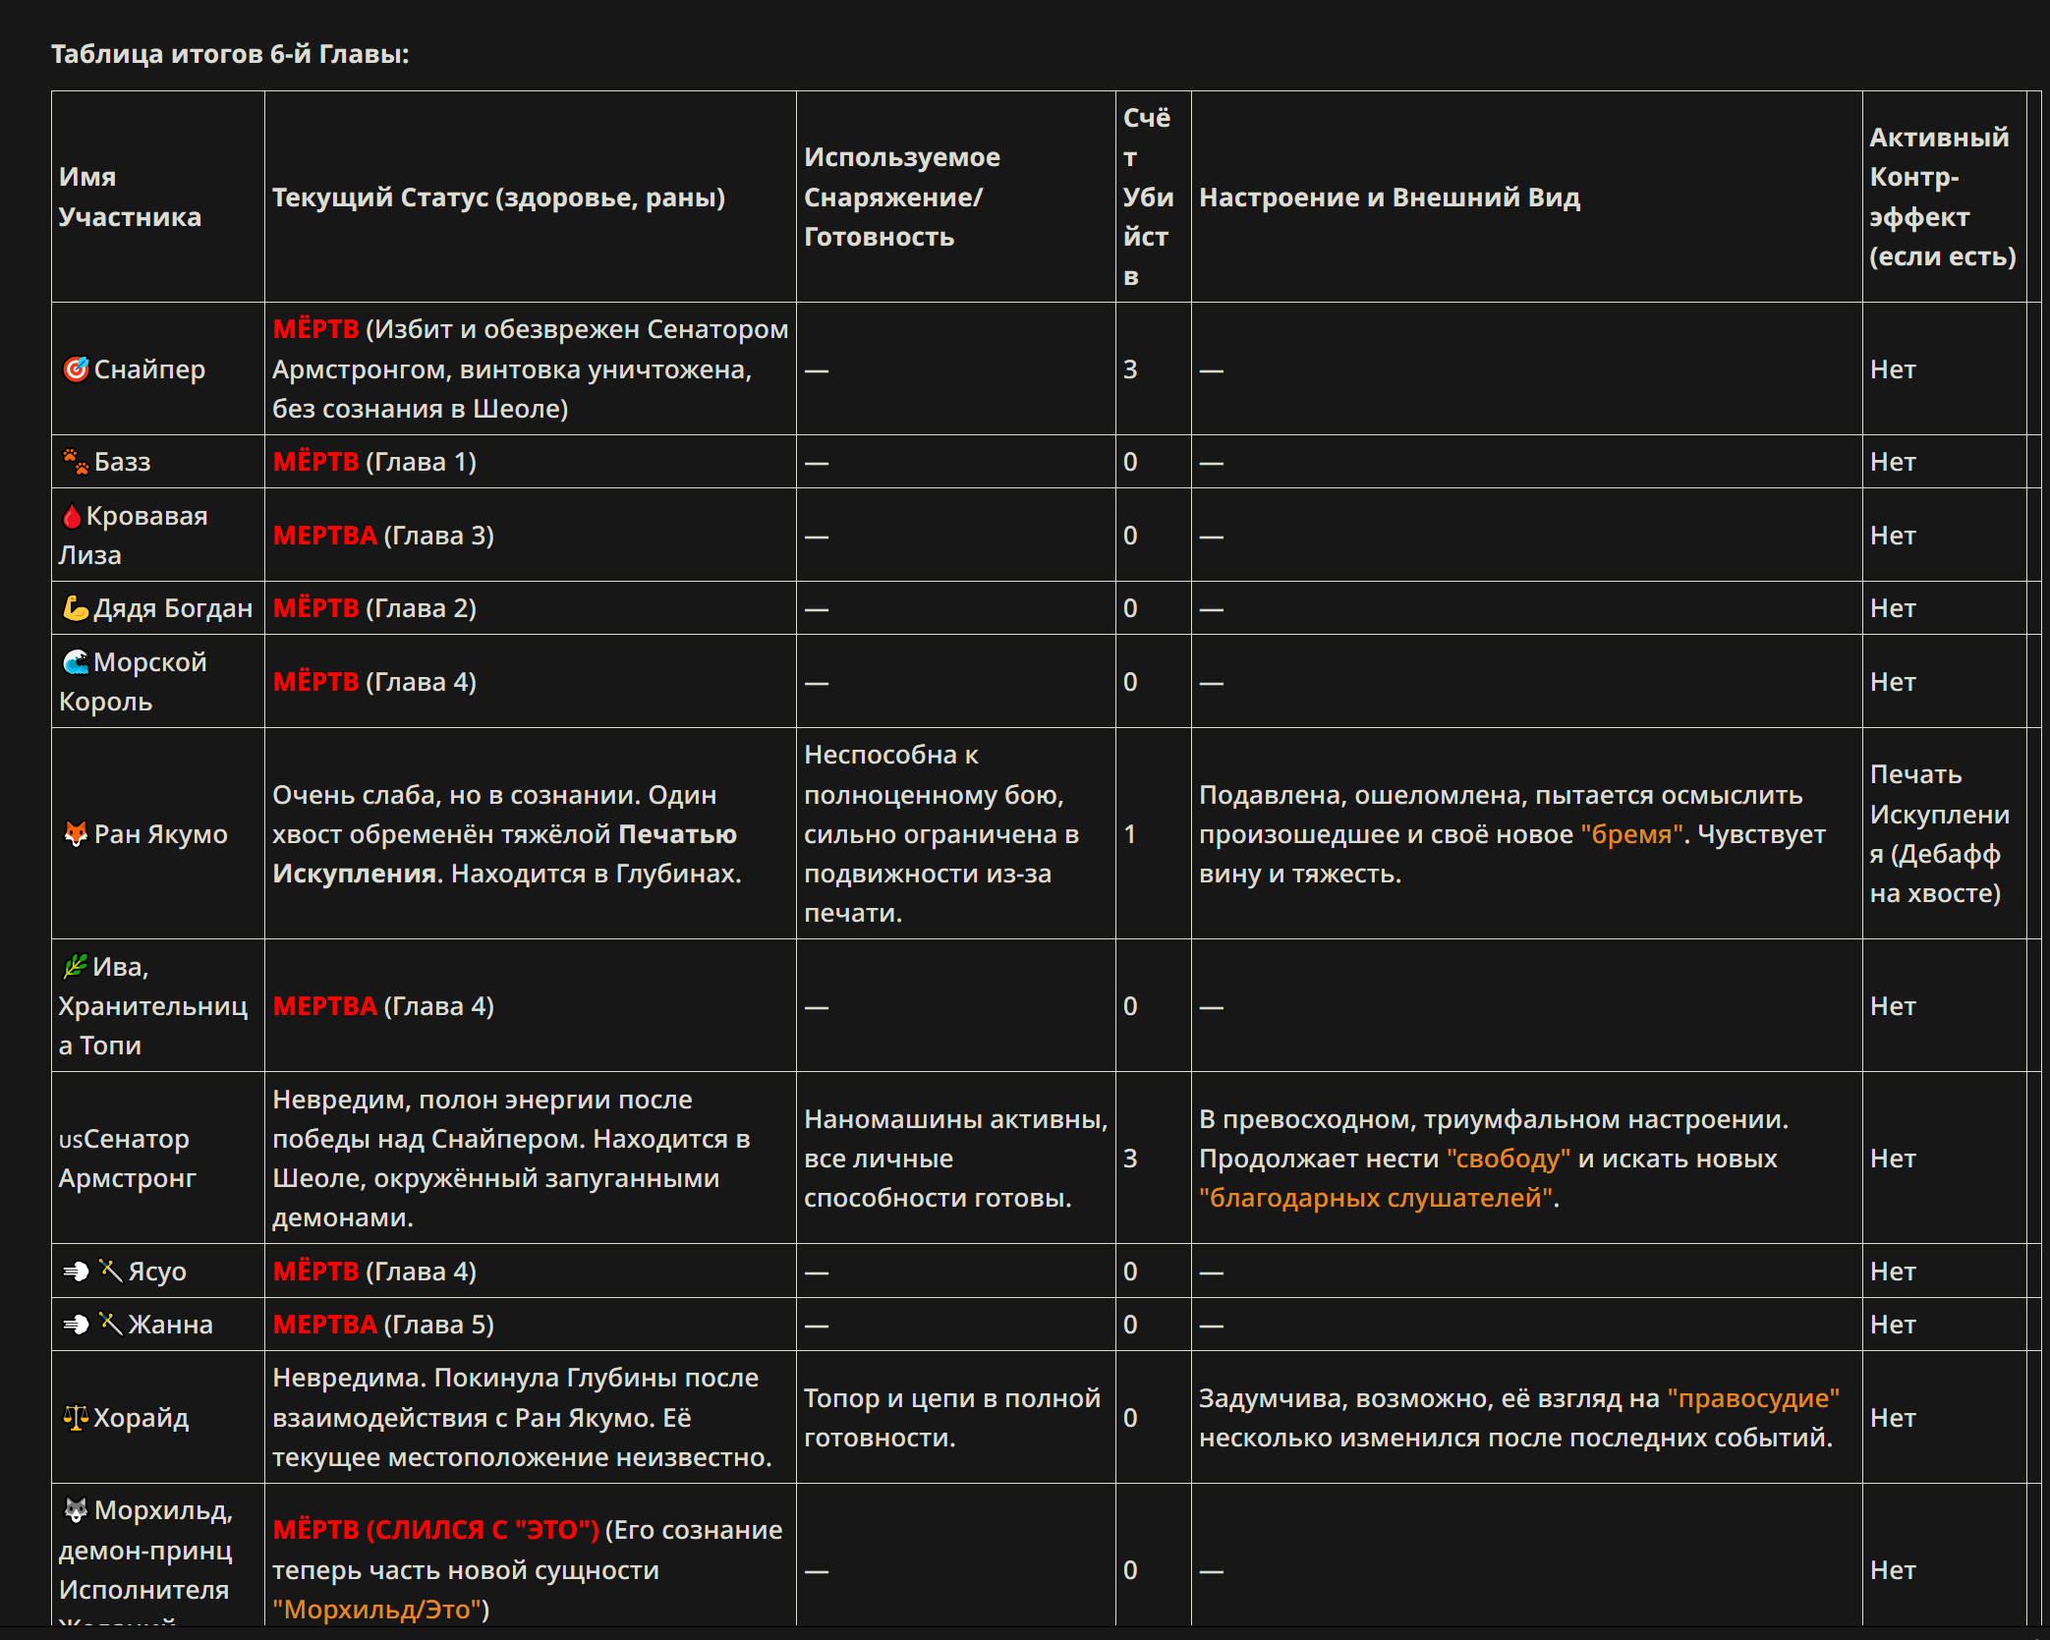Click the Текущий Статус column header
This screenshot has height=1640, width=2050.
498,197
